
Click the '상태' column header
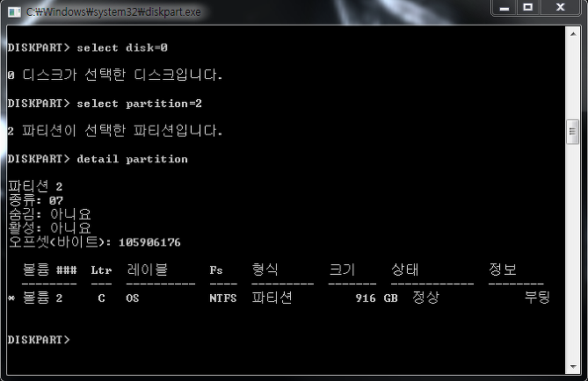[x=404, y=270]
